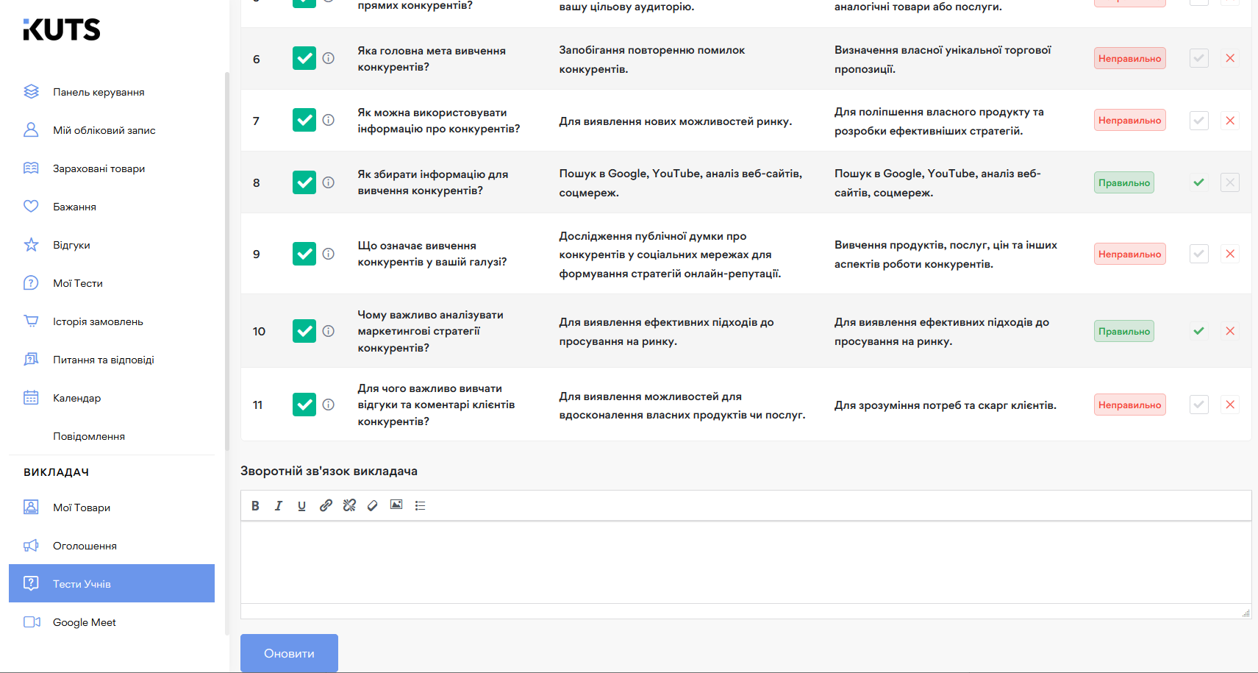Viewport: 1258px width, 673px height.
Task: Mark question 10 as incorrect
Action: point(1229,331)
